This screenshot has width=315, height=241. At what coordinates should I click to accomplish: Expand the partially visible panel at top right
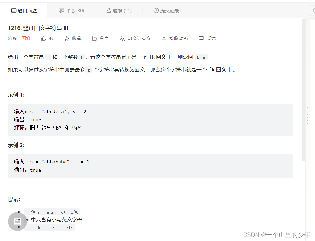tap(312, 10)
